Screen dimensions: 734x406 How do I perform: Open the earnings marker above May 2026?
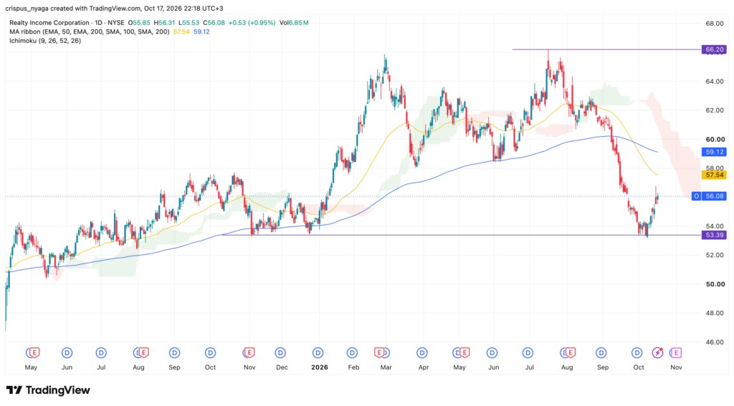coord(464,353)
